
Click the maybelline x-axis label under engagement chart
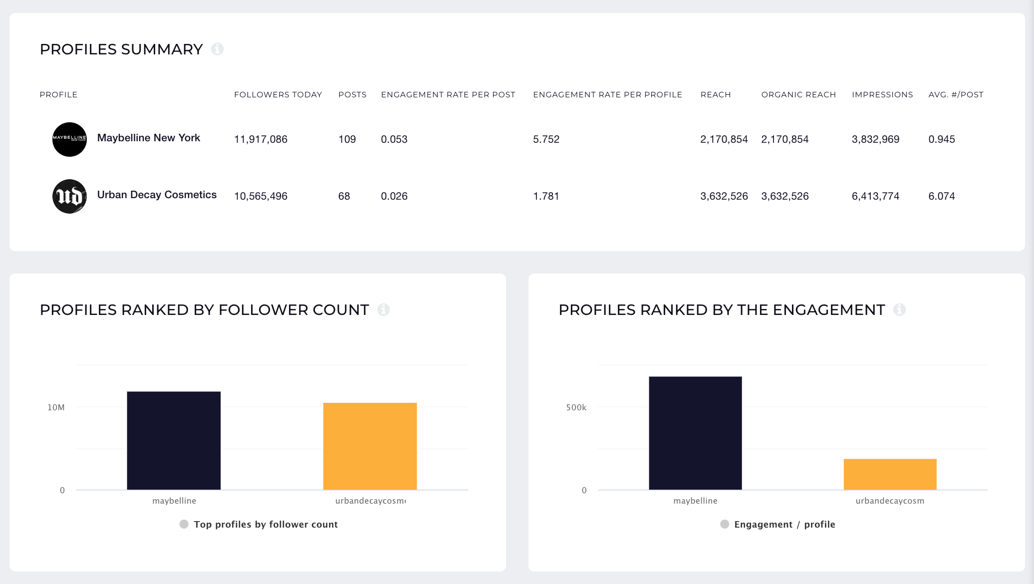pyautogui.click(x=695, y=501)
